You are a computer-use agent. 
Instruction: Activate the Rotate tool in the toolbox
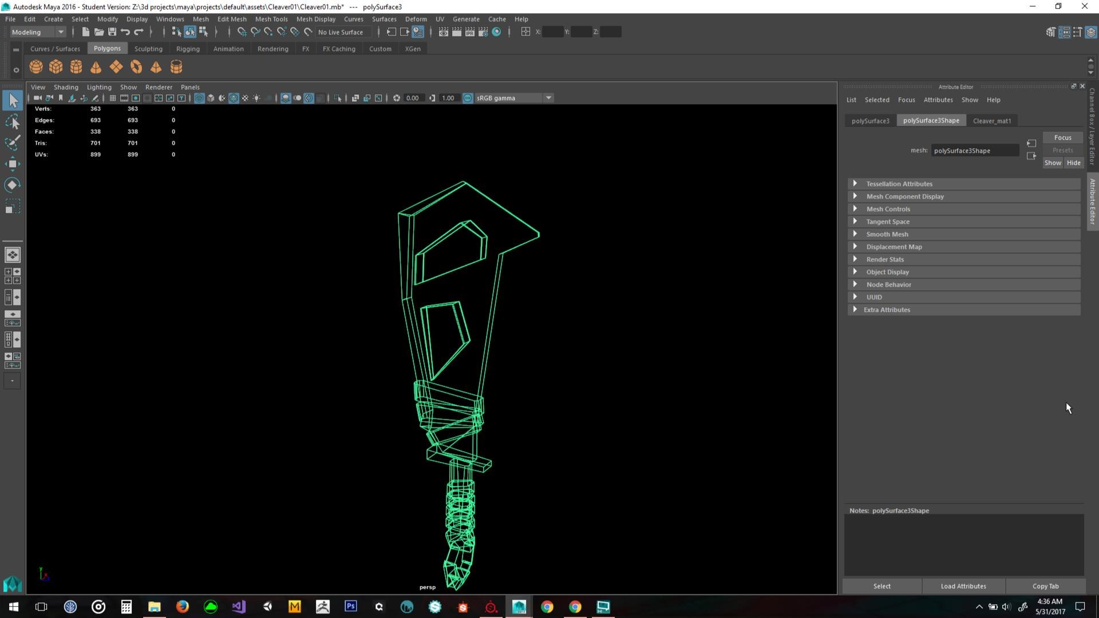(13, 184)
